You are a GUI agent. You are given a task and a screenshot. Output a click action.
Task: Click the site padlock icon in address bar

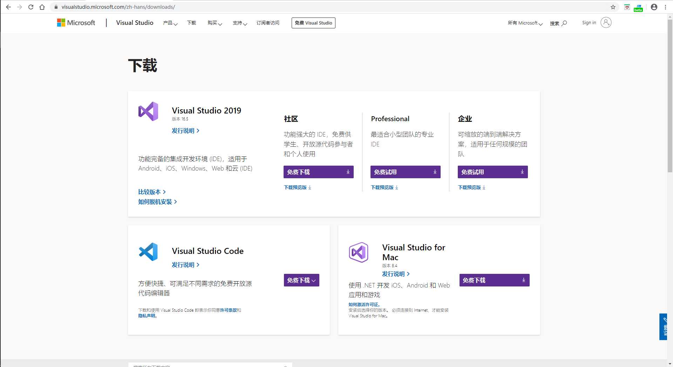pyautogui.click(x=56, y=7)
